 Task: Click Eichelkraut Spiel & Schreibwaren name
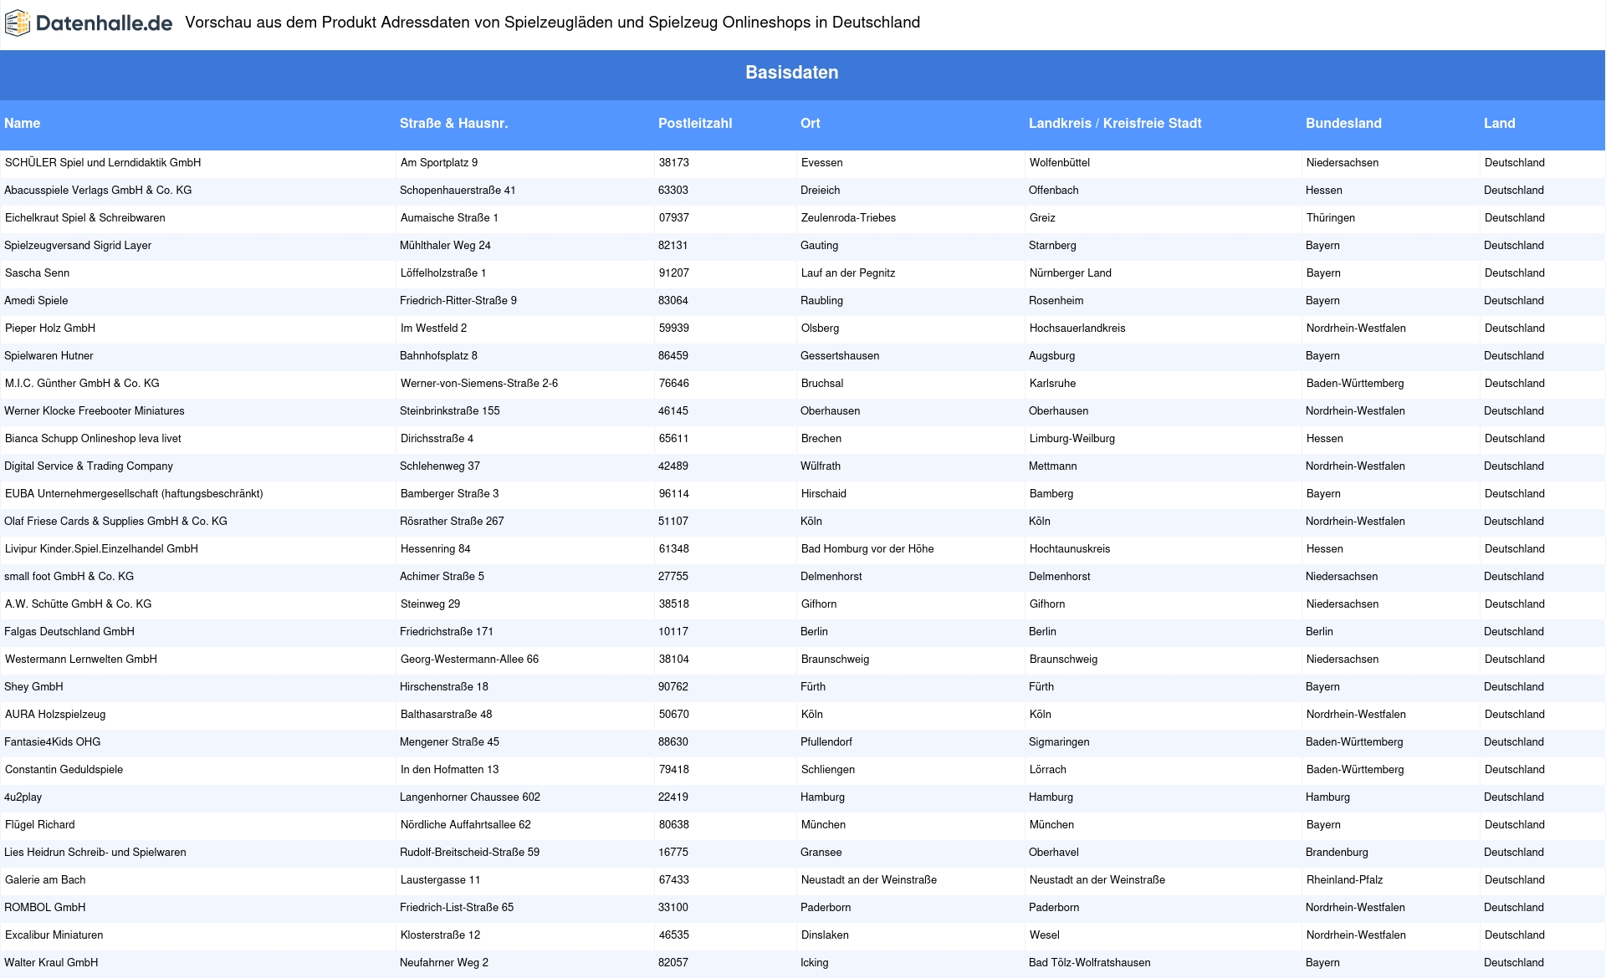click(85, 218)
